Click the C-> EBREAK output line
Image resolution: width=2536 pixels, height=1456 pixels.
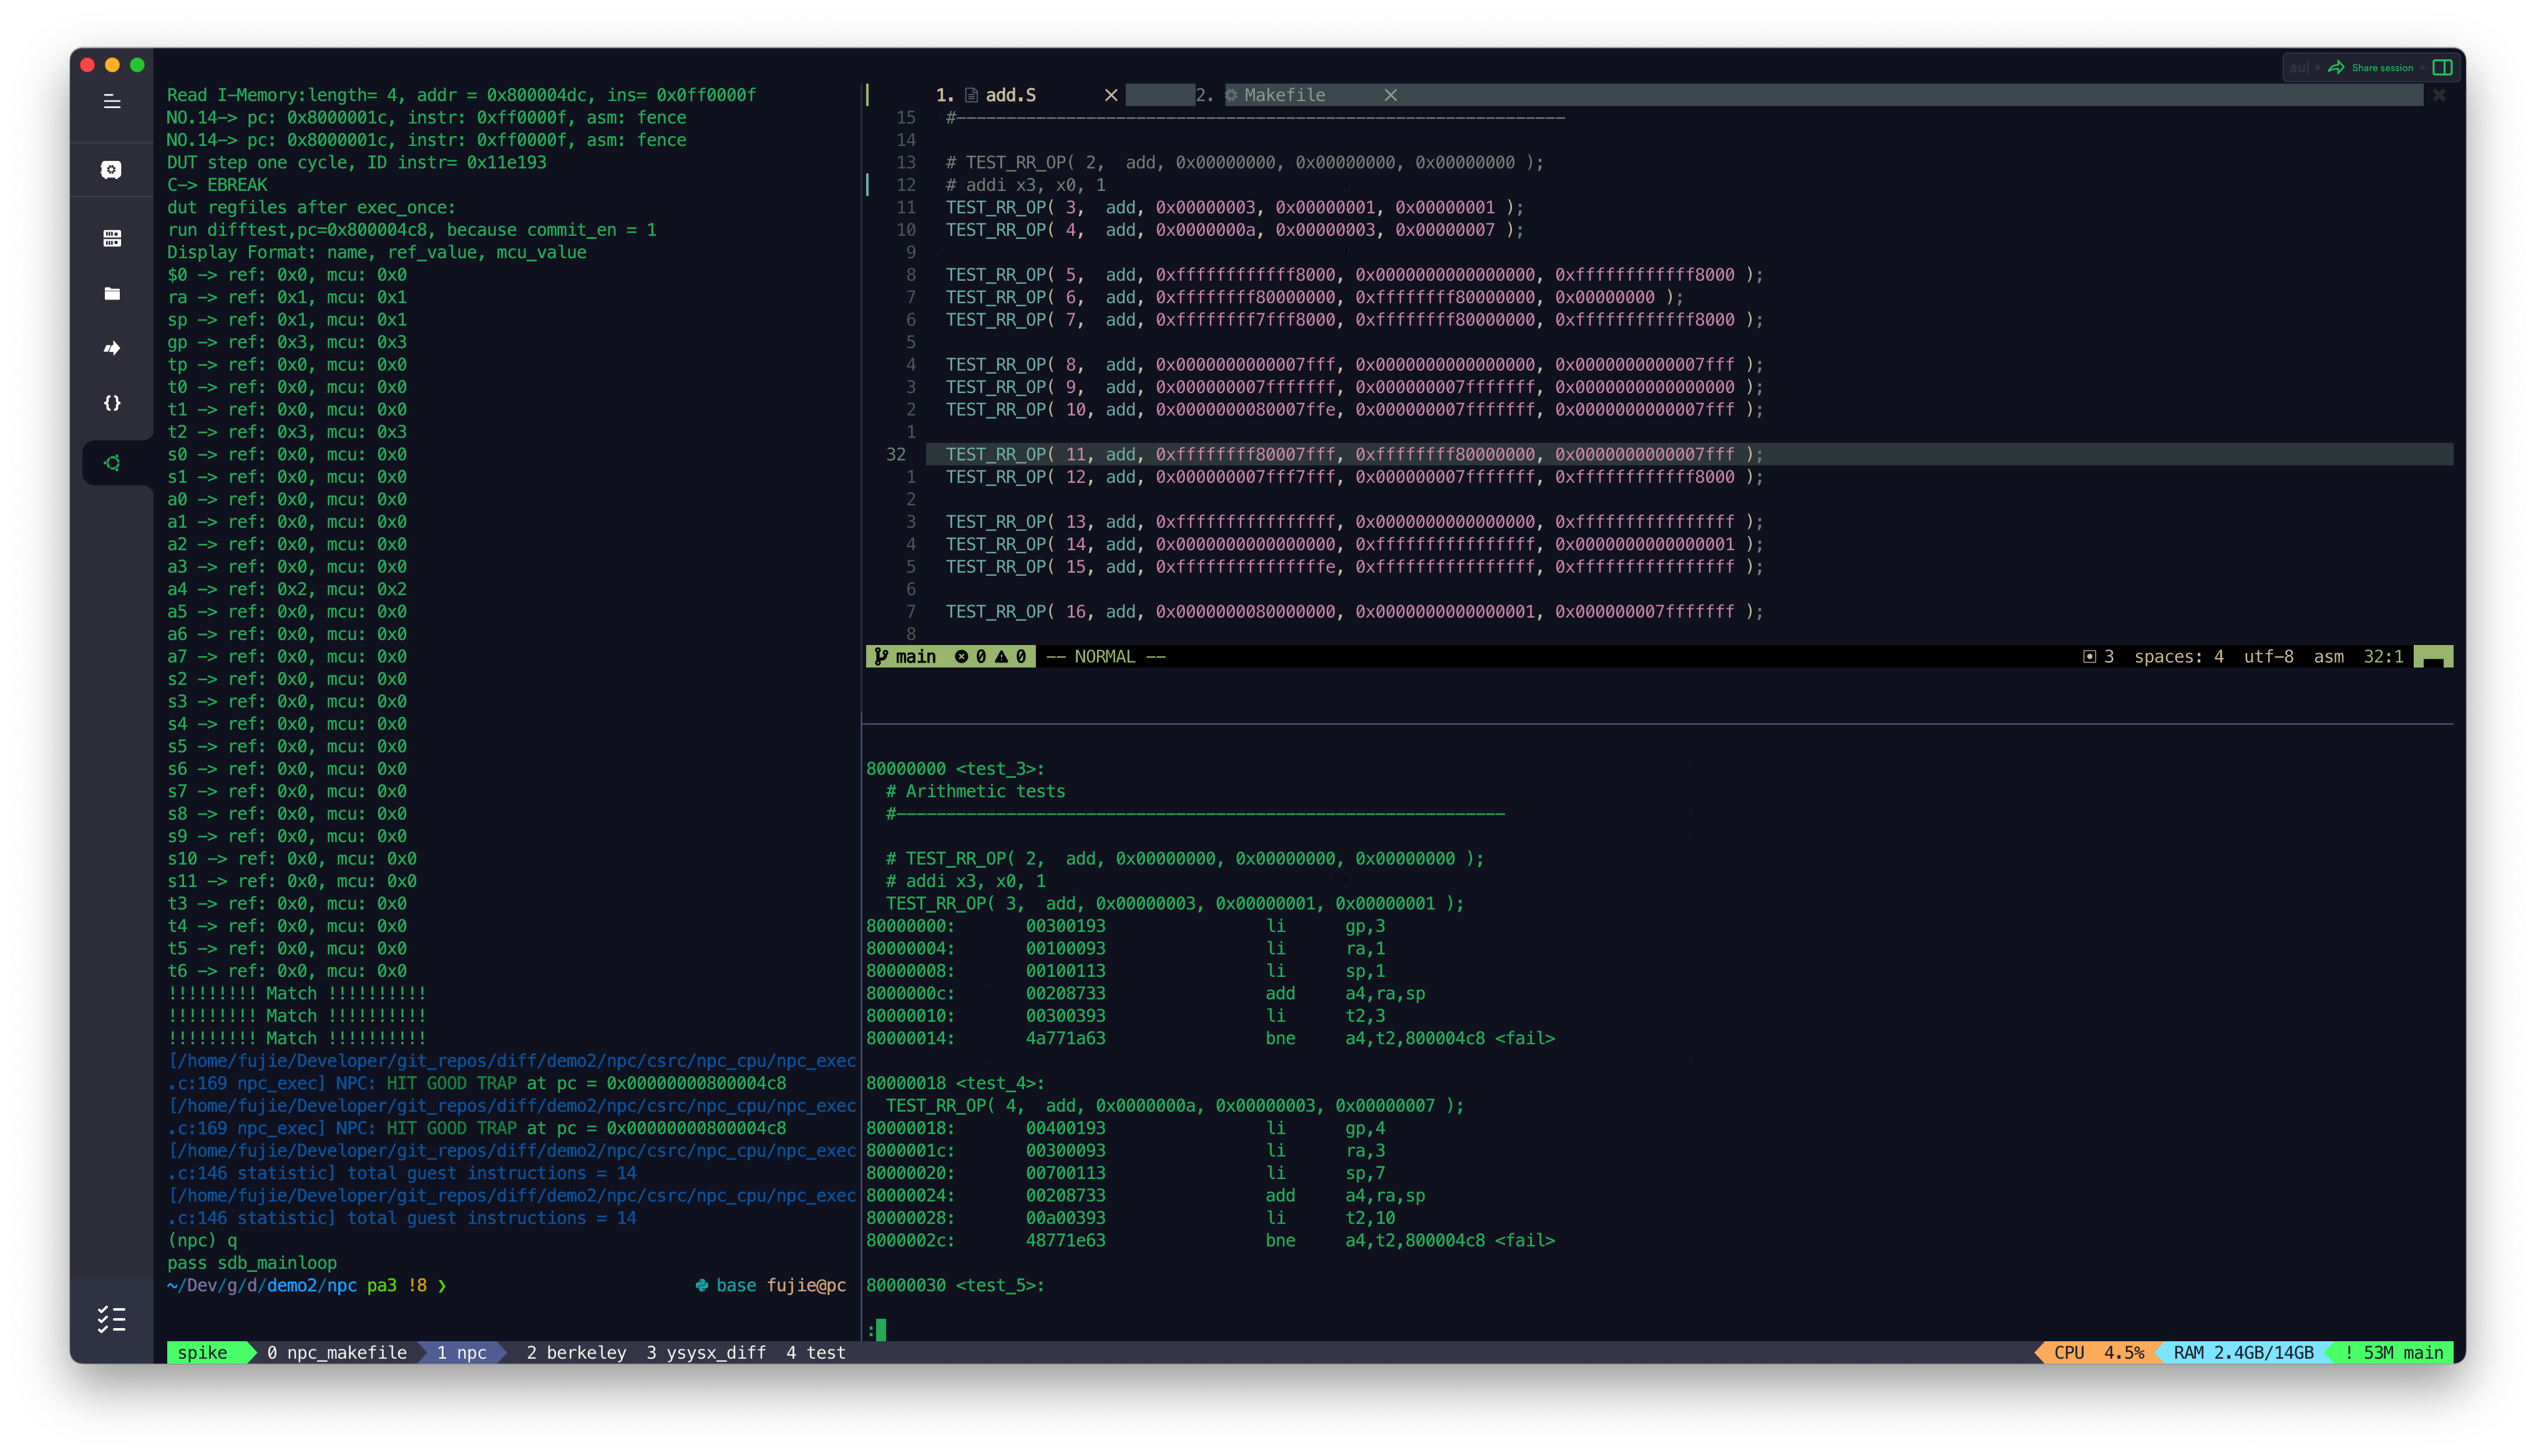pyautogui.click(x=217, y=184)
